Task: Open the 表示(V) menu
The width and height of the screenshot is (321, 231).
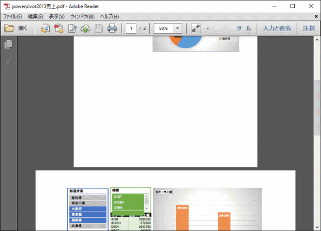Action: (57, 17)
